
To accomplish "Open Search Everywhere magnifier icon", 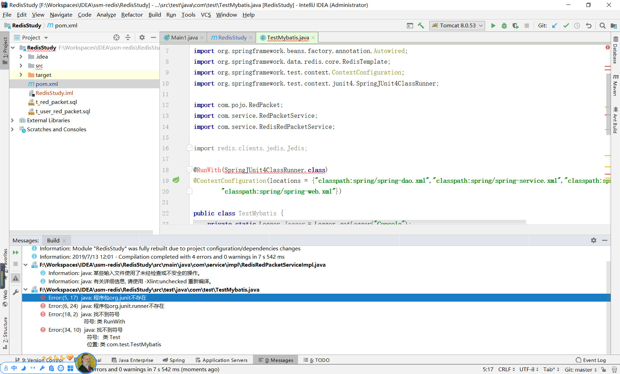I will coord(602,26).
